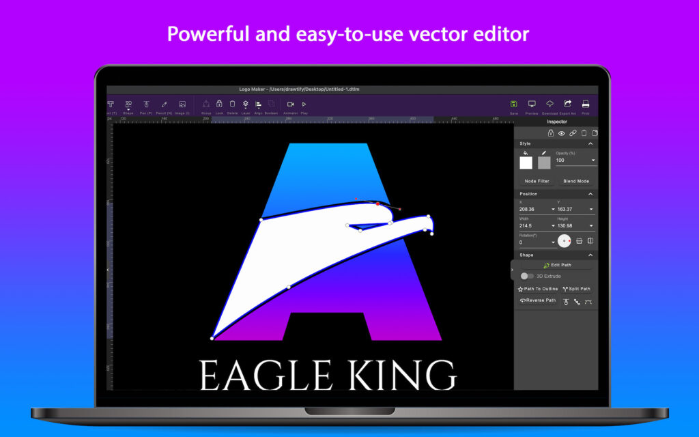
Task: Click the Blend Mode button
Action: coord(576,181)
